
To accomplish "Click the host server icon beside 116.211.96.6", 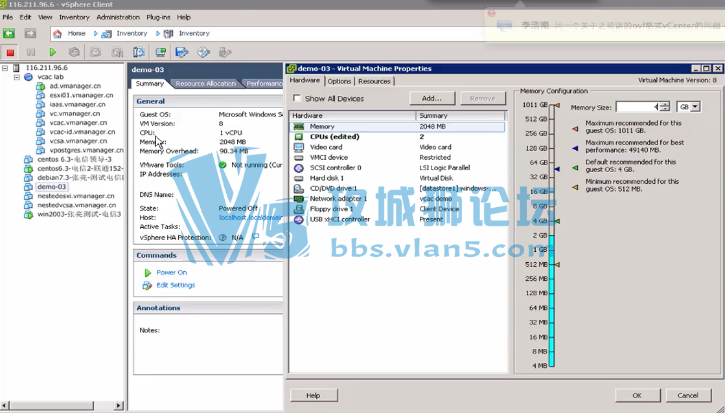I will coord(16,68).
